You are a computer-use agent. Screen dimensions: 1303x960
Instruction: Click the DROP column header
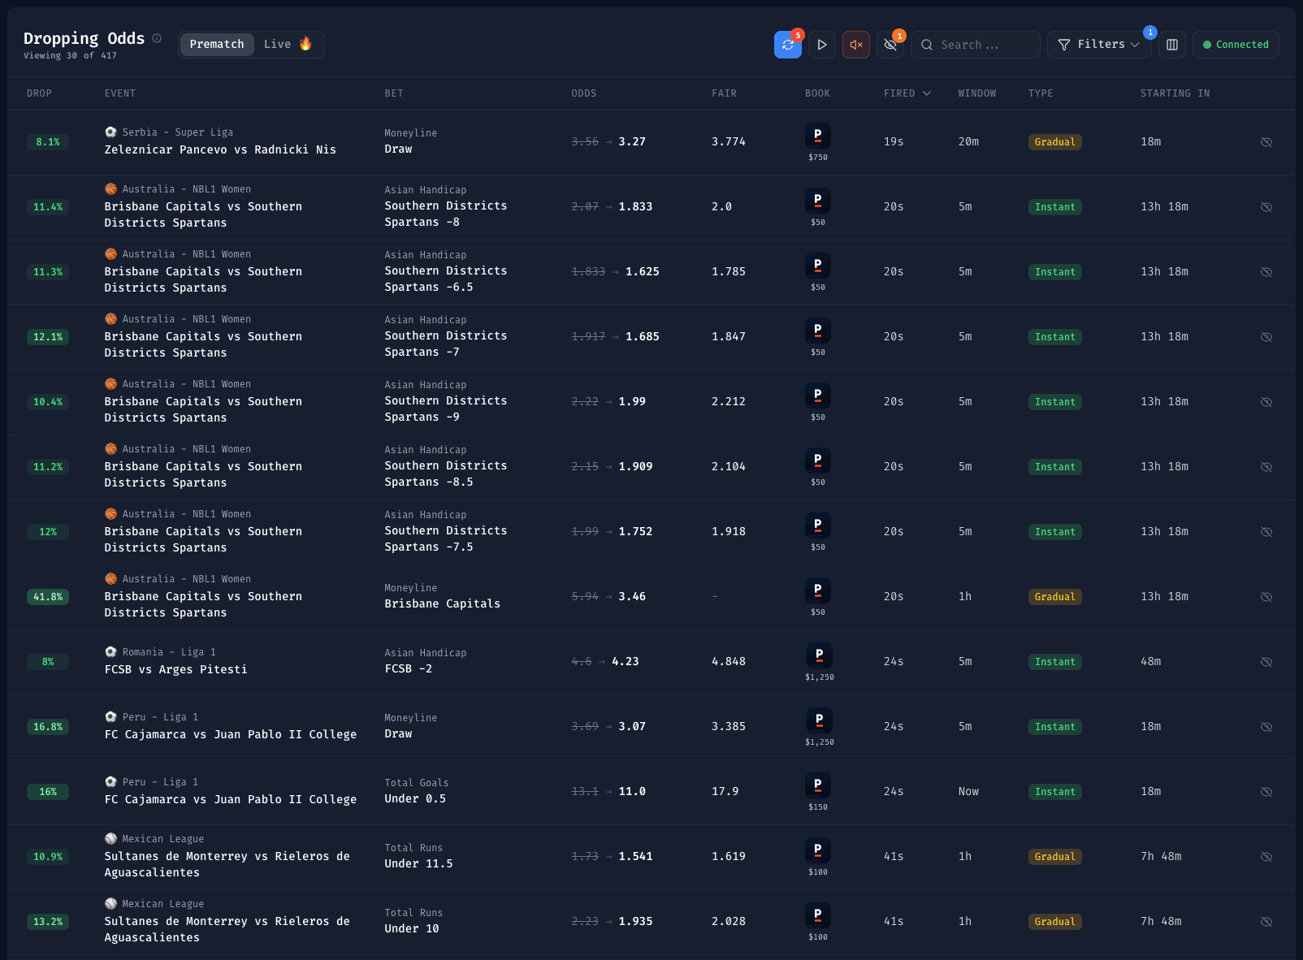pyautogui.click(x=39, y=93)
